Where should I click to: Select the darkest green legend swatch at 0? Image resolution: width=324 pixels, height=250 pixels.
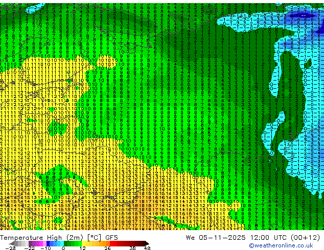[66, 243]
